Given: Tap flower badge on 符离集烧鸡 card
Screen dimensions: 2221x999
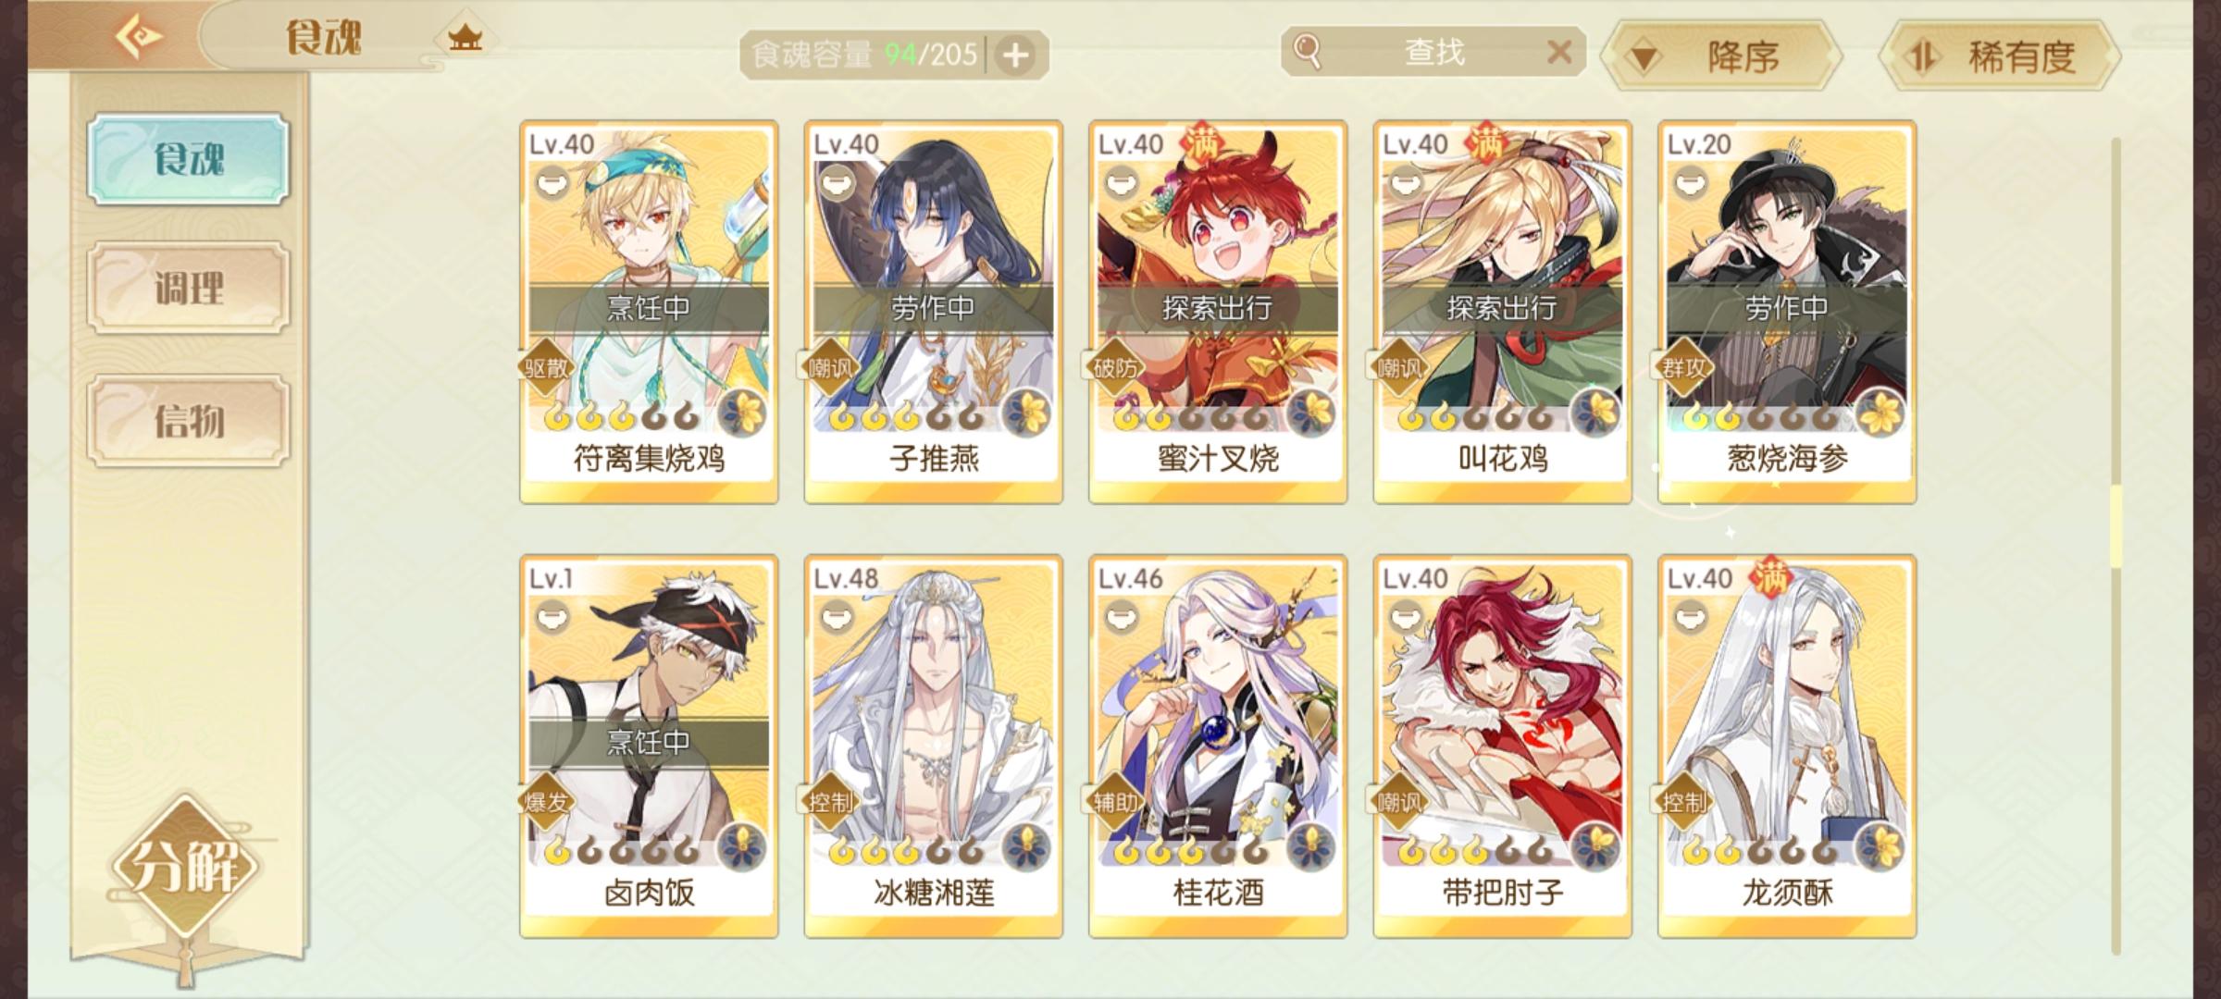Looking at the screenshot, I should click(742, 413).
